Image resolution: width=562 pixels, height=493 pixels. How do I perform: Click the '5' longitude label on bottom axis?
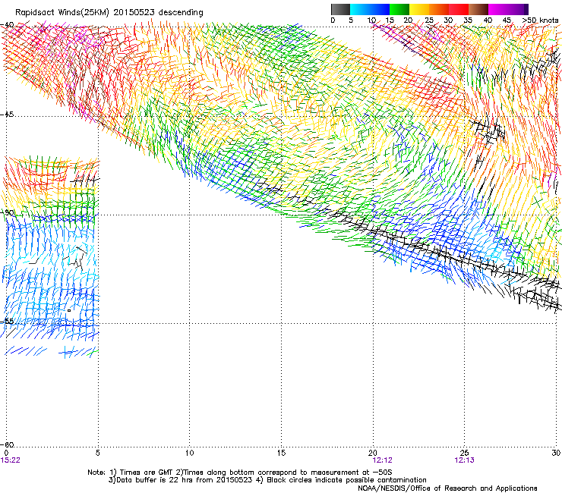(x=98, y=454)
